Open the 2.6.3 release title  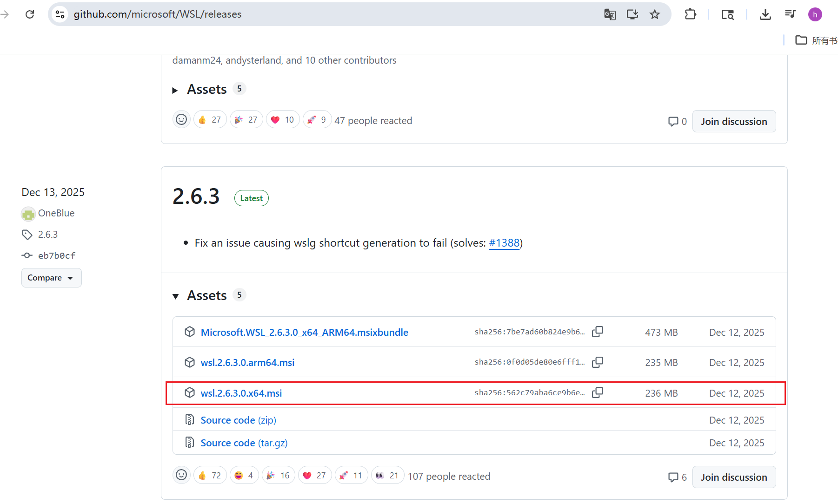196,196
